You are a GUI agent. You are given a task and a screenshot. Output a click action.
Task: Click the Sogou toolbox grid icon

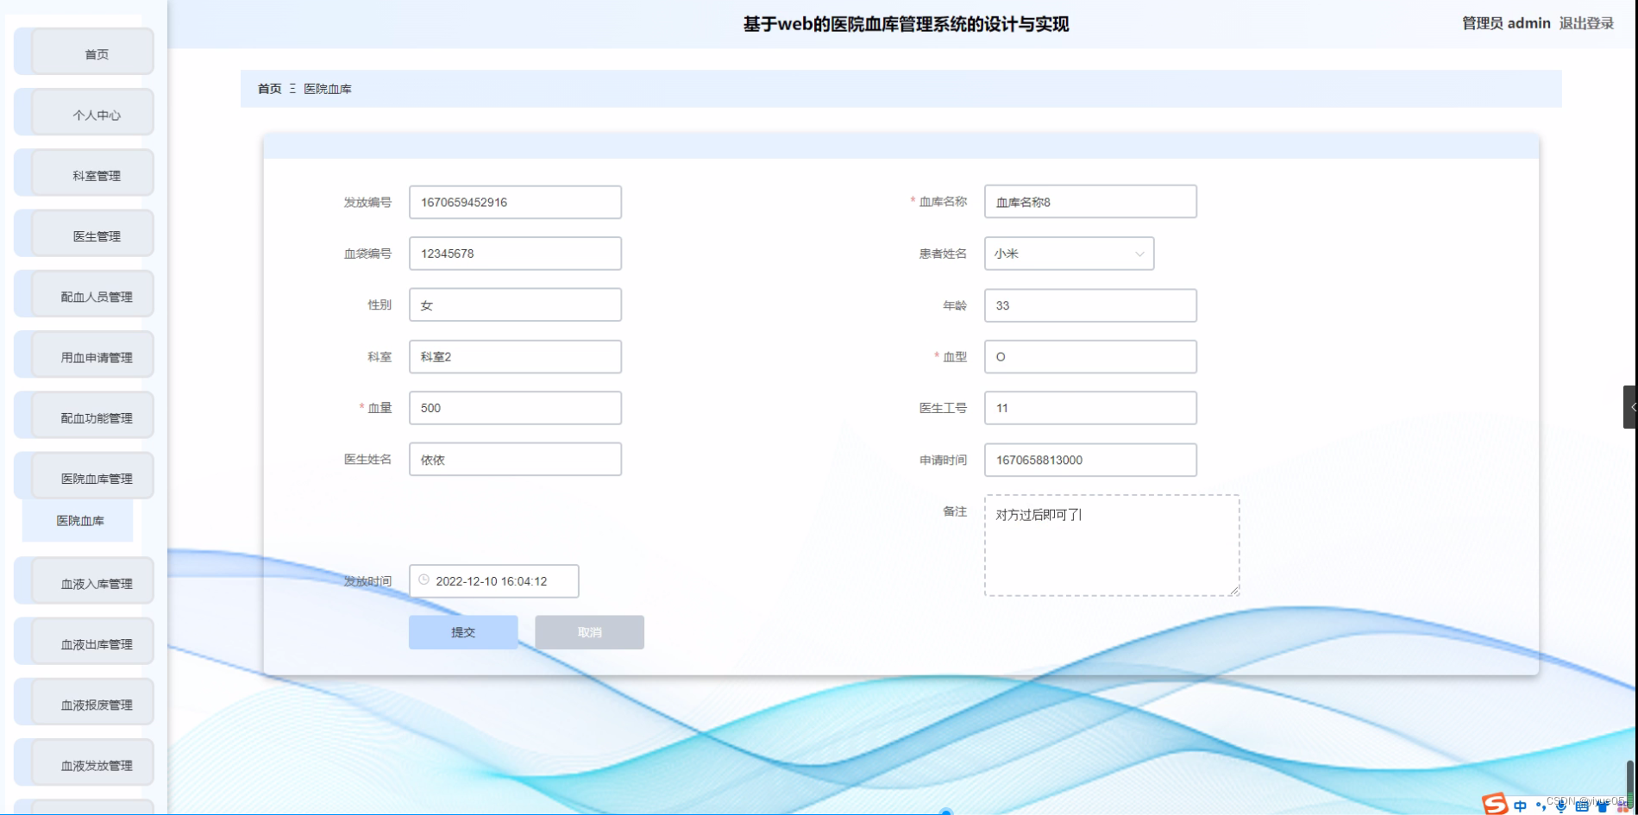[1623, 806]
